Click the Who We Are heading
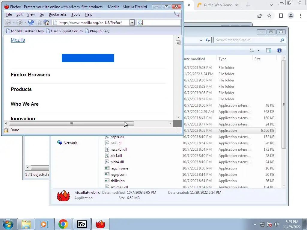 coord(25,104)
